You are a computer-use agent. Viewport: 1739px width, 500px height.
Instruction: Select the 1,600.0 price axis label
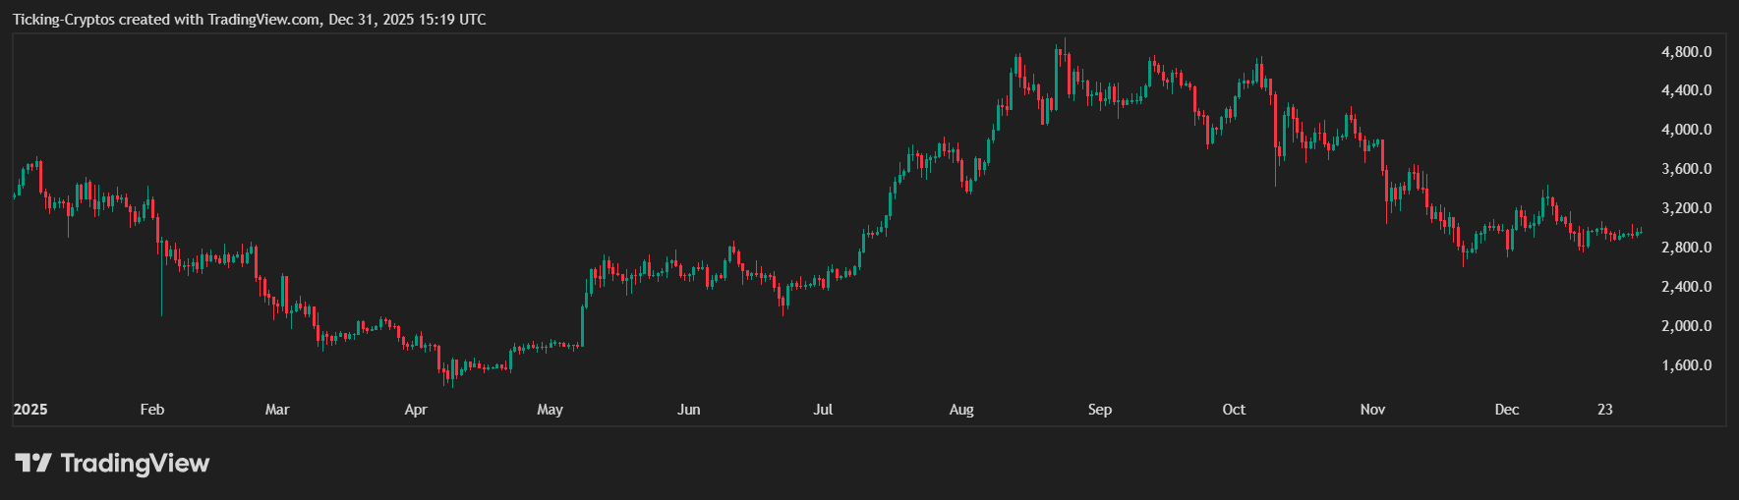pyautogui.click(x=1686, y=365)
